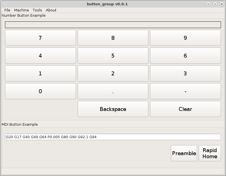Run the Preamble MDI button
This screenshot has width=226, height=176.
pos(184,153)
